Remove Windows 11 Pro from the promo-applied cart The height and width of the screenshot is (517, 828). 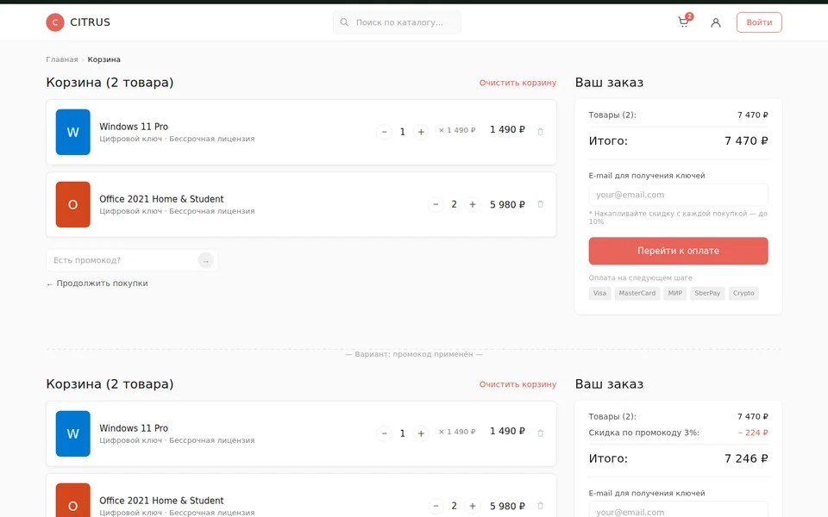tap(540, 433)
